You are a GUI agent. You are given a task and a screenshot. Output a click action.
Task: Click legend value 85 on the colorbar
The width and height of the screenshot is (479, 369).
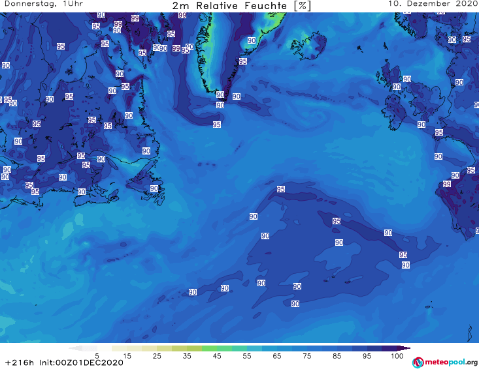pyautogui.click(x=337, y=356)
